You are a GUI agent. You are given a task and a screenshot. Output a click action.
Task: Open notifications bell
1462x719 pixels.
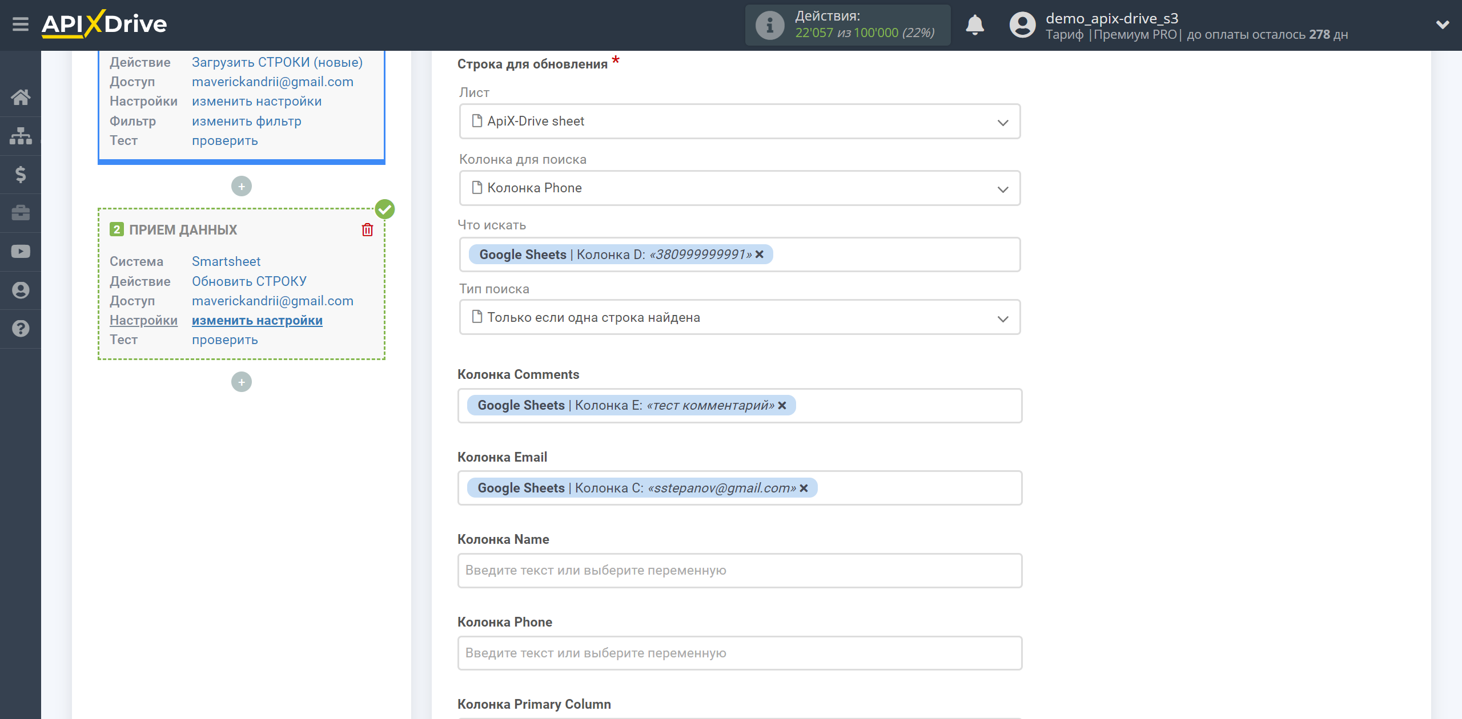(975, 25)
